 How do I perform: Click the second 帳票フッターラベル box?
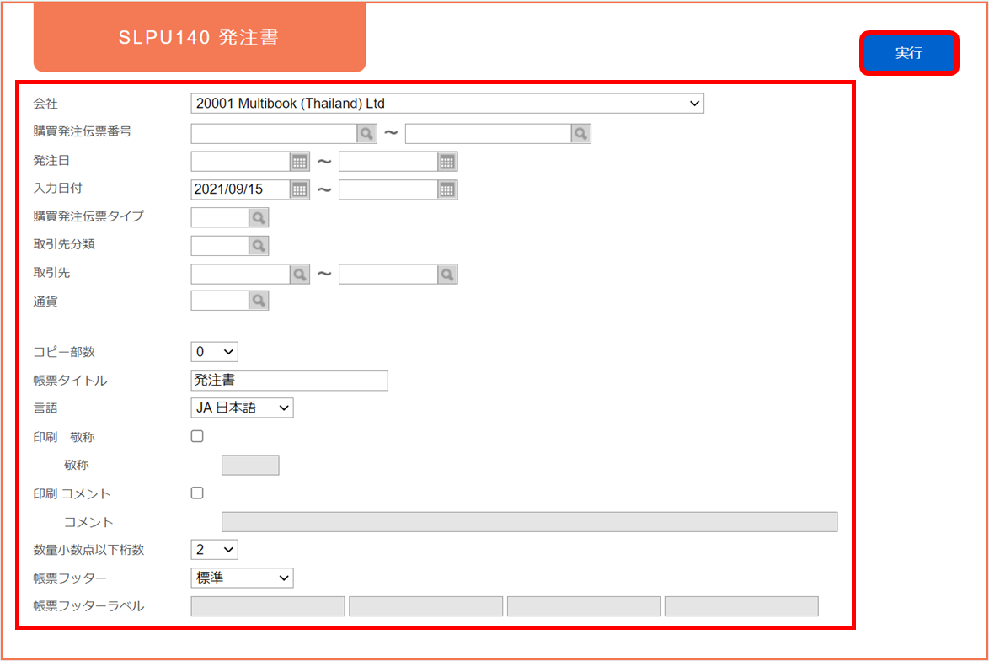coord(425,606)
